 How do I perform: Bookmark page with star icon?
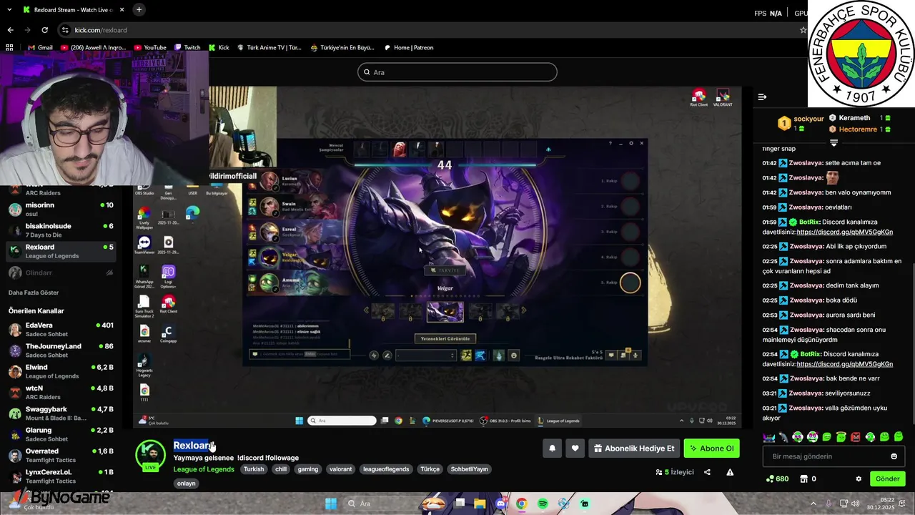(803, 30)
